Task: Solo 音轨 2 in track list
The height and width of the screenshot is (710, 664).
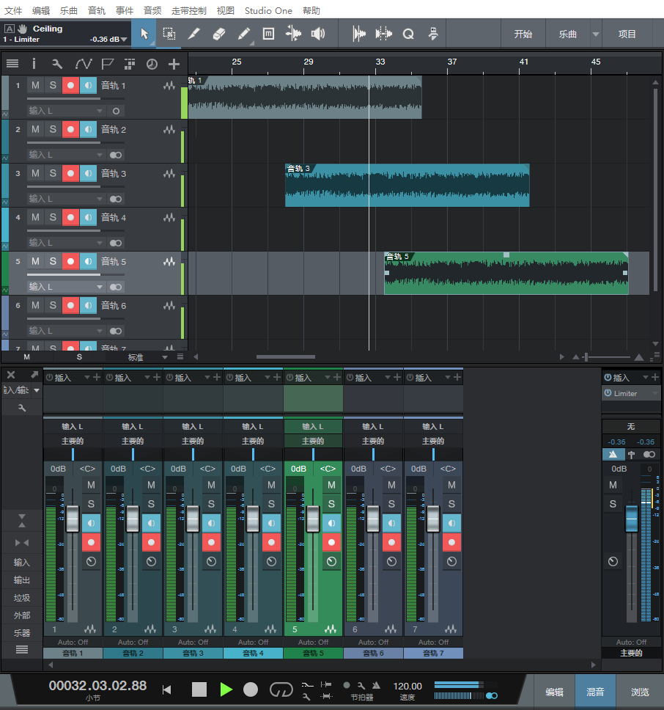Action: pos(53,129)
